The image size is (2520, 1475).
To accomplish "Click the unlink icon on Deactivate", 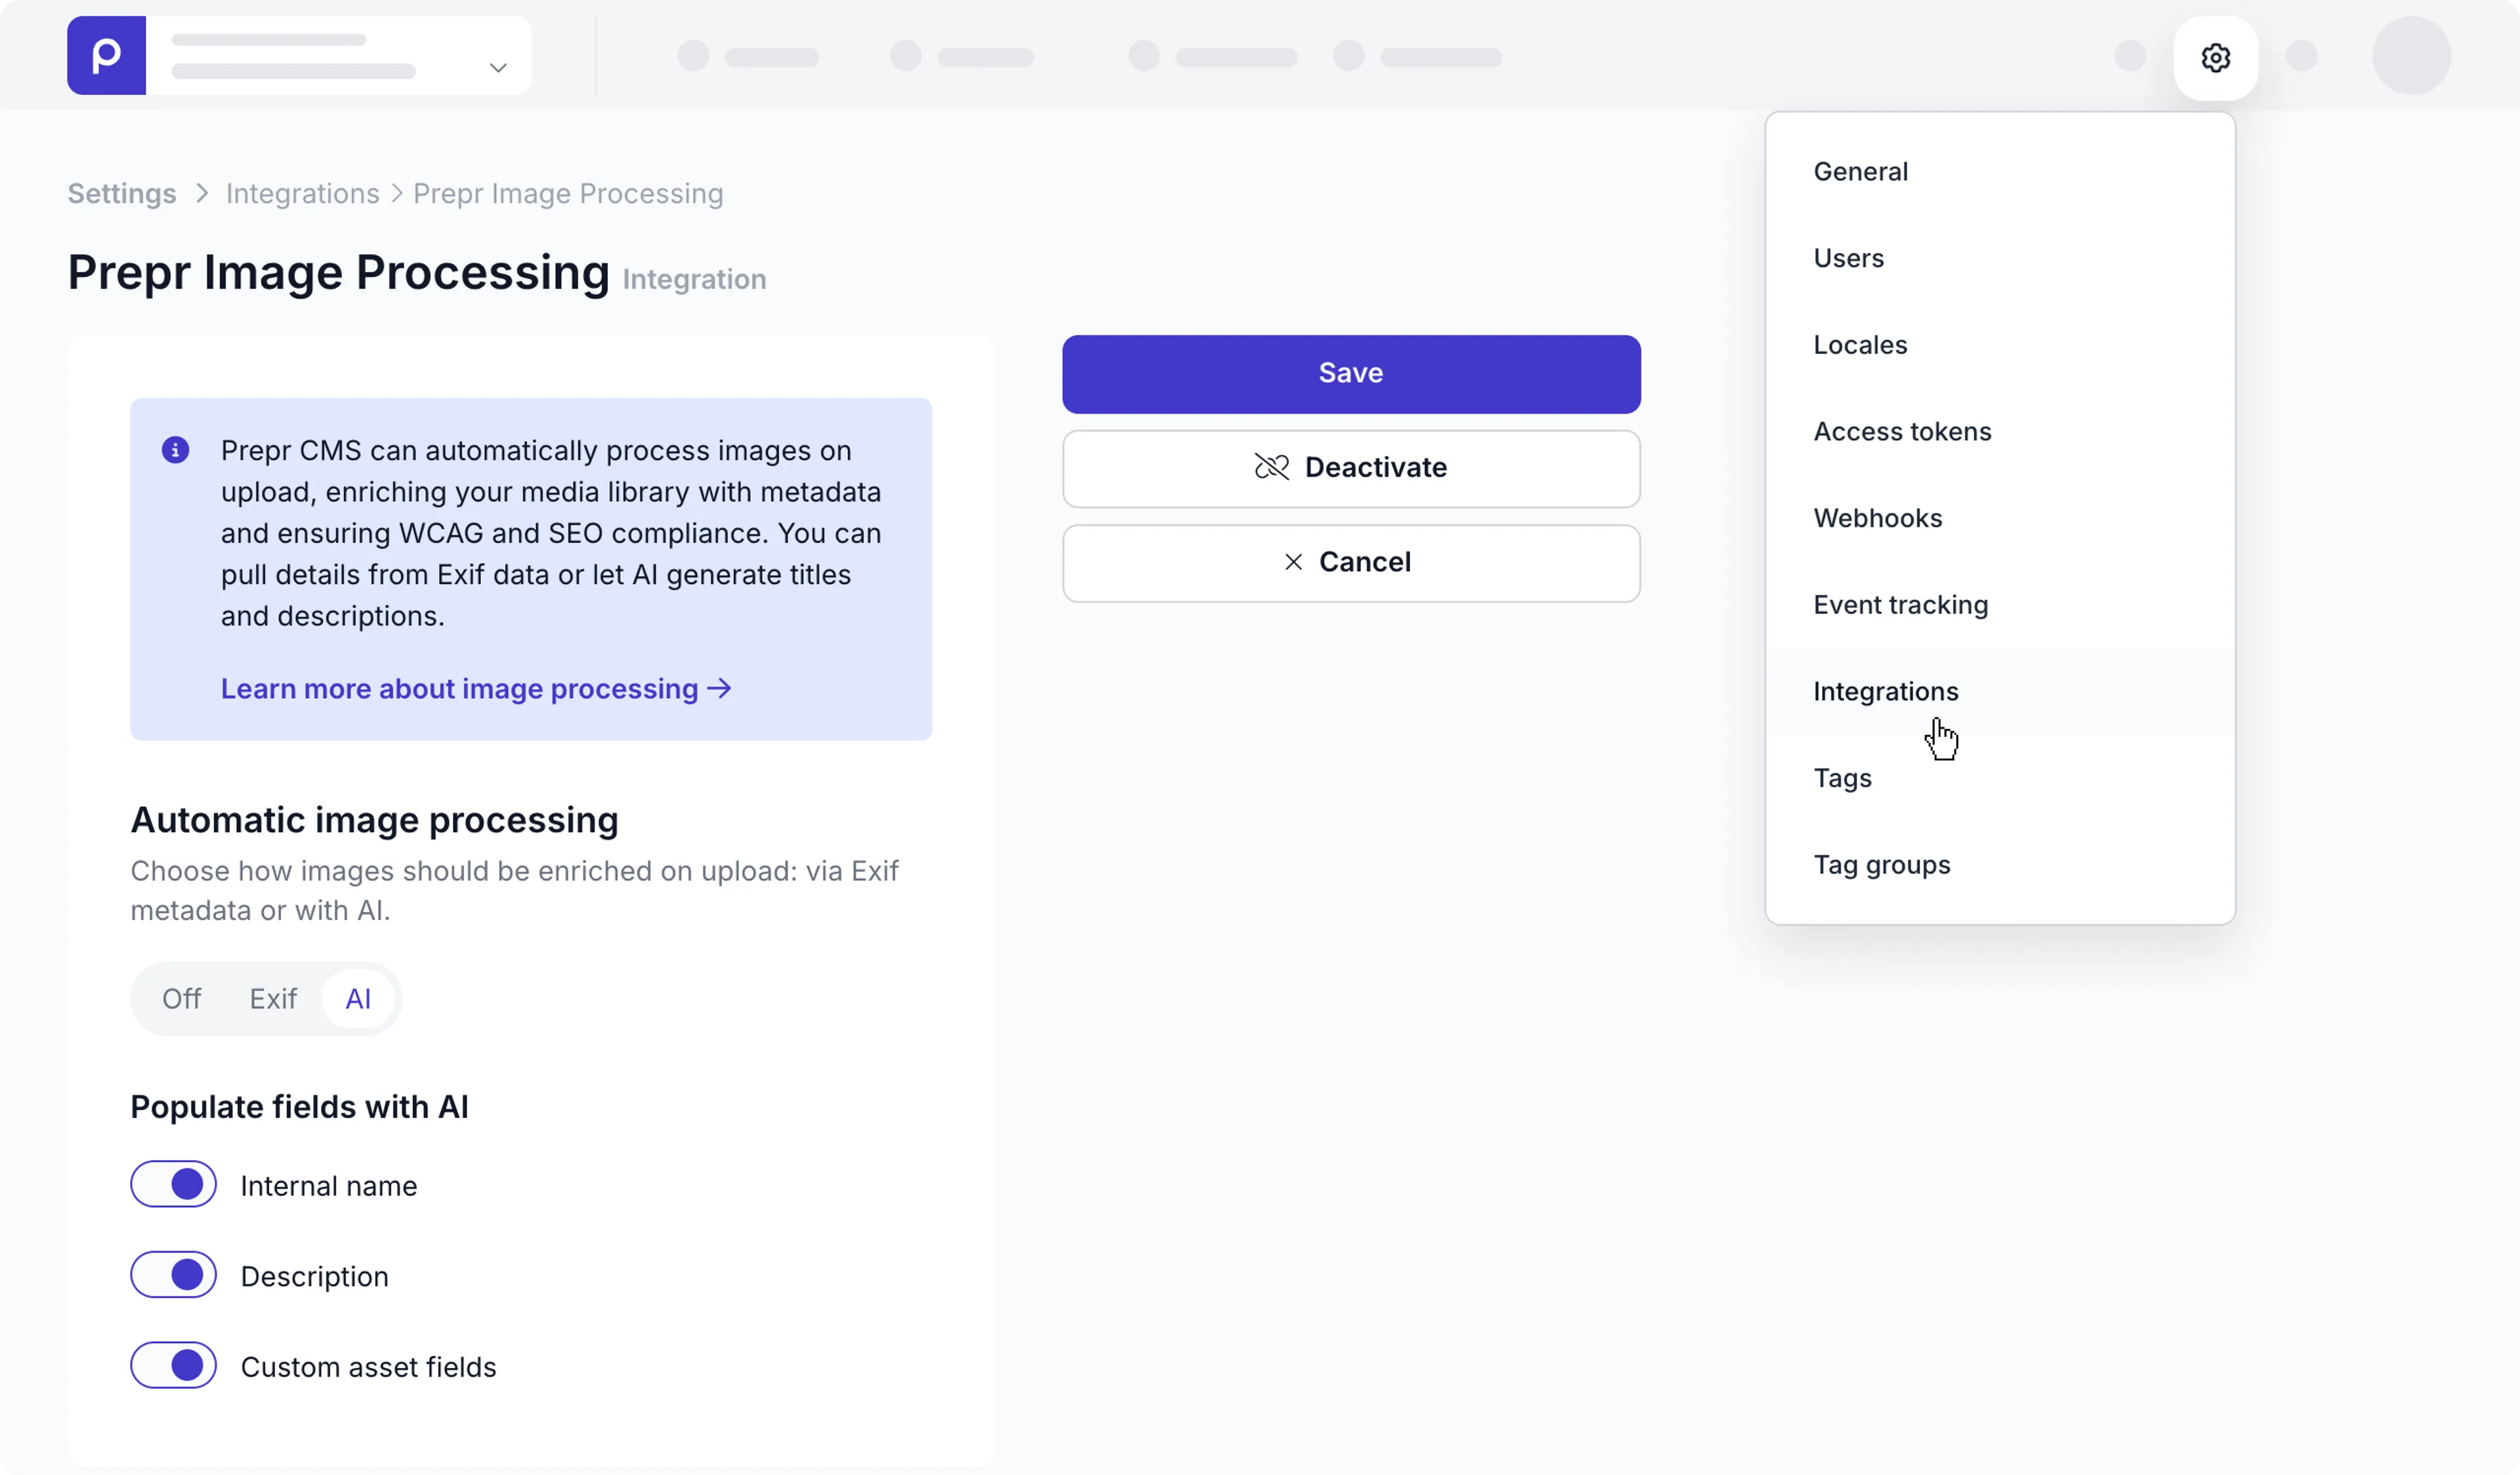I will coord(1271,467).
